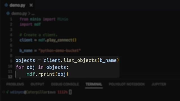Image resolution: width=180 pixels, height=101 pixels.
Task: Click the demo.py breadcrumb path entry
Action: pyautogui.click(x=19, y=14)
